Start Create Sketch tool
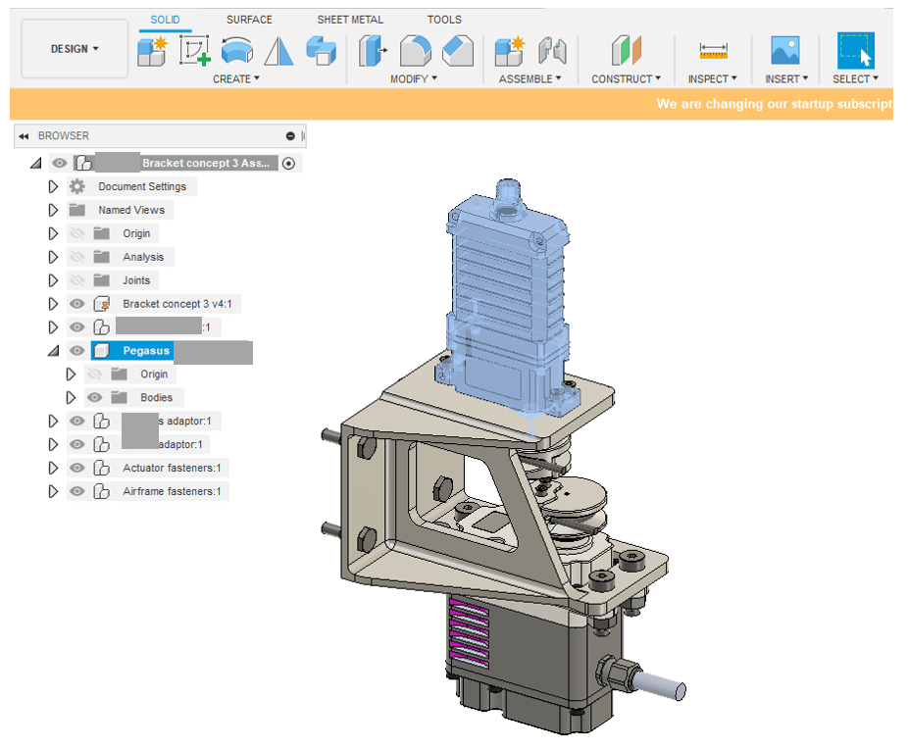This screenshot has height=749, width=908. (194, 51)
